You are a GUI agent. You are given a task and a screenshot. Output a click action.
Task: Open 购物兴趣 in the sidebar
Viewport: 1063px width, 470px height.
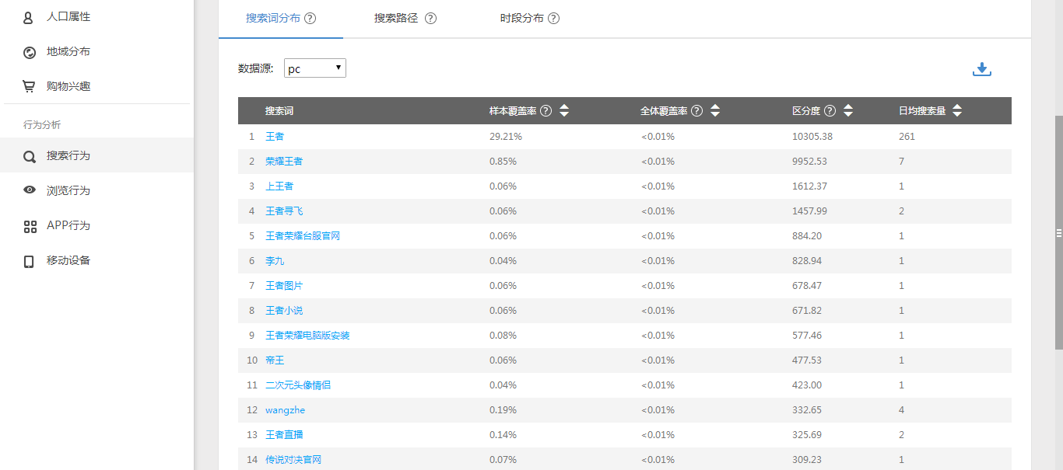tap(68, 86)
